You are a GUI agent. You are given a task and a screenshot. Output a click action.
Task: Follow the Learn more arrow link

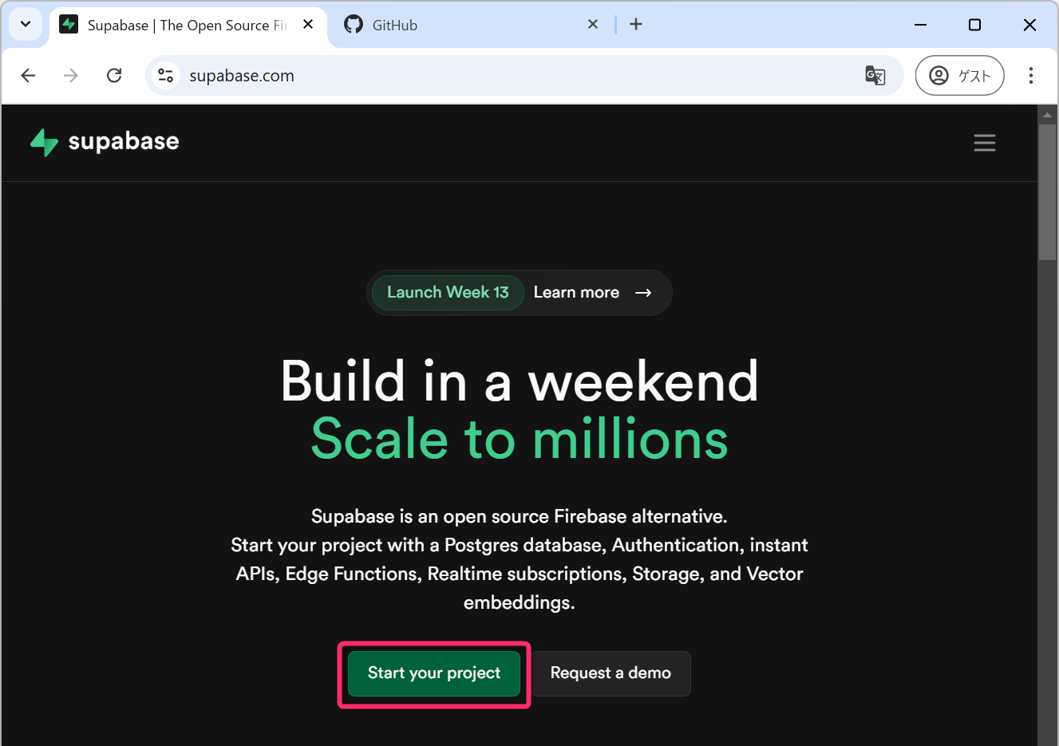point(592,293)
